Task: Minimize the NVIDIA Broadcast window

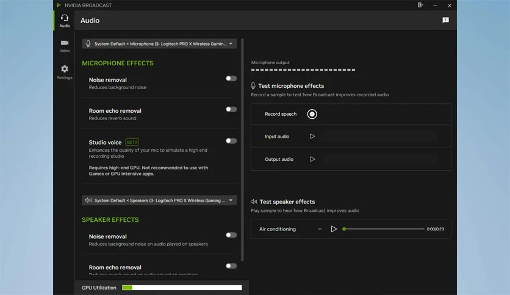Action: (x=435, y=5)
